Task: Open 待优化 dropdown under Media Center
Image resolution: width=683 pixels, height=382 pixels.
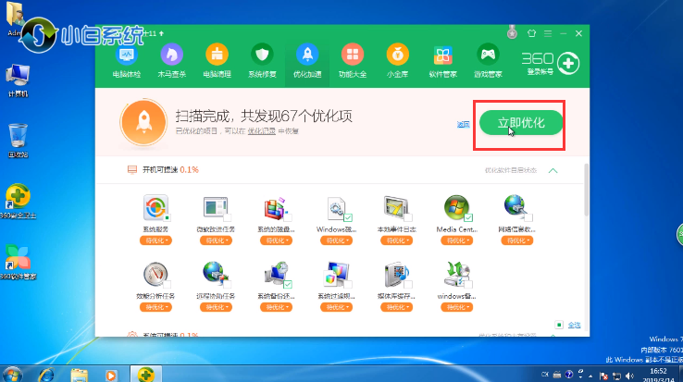Action: tap(456, 240)
